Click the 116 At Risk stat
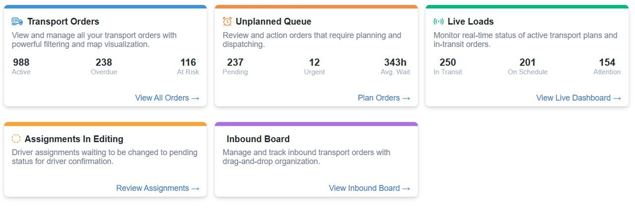The width and height of the screenshot is (635, 219). click(188, 66)
